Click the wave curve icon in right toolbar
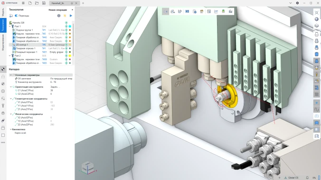 click(317, 109)
